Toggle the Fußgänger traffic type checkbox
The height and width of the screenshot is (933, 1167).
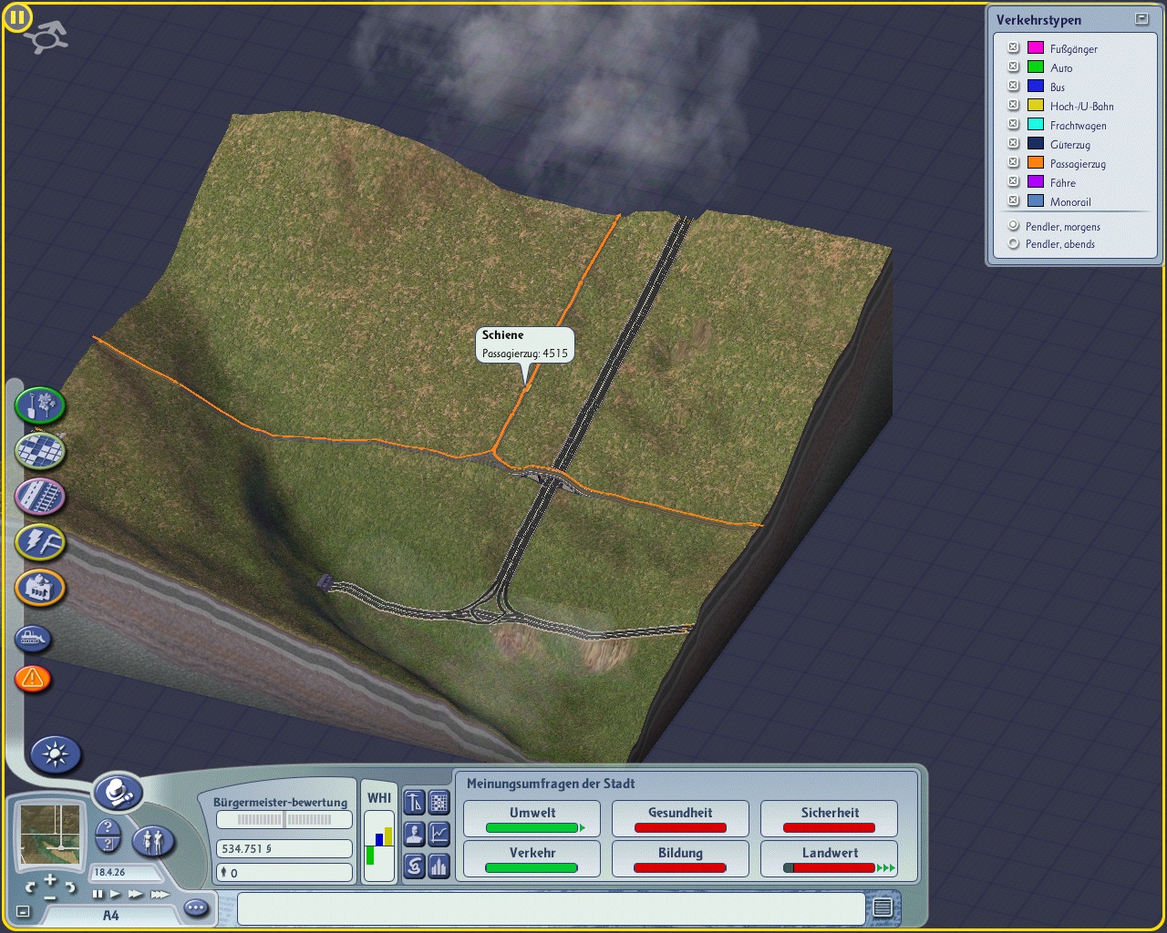[x=1013, y=47]
